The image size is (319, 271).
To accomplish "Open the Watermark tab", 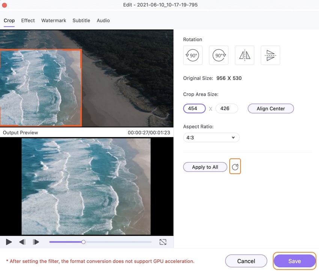I will click(x=54, y=21).
